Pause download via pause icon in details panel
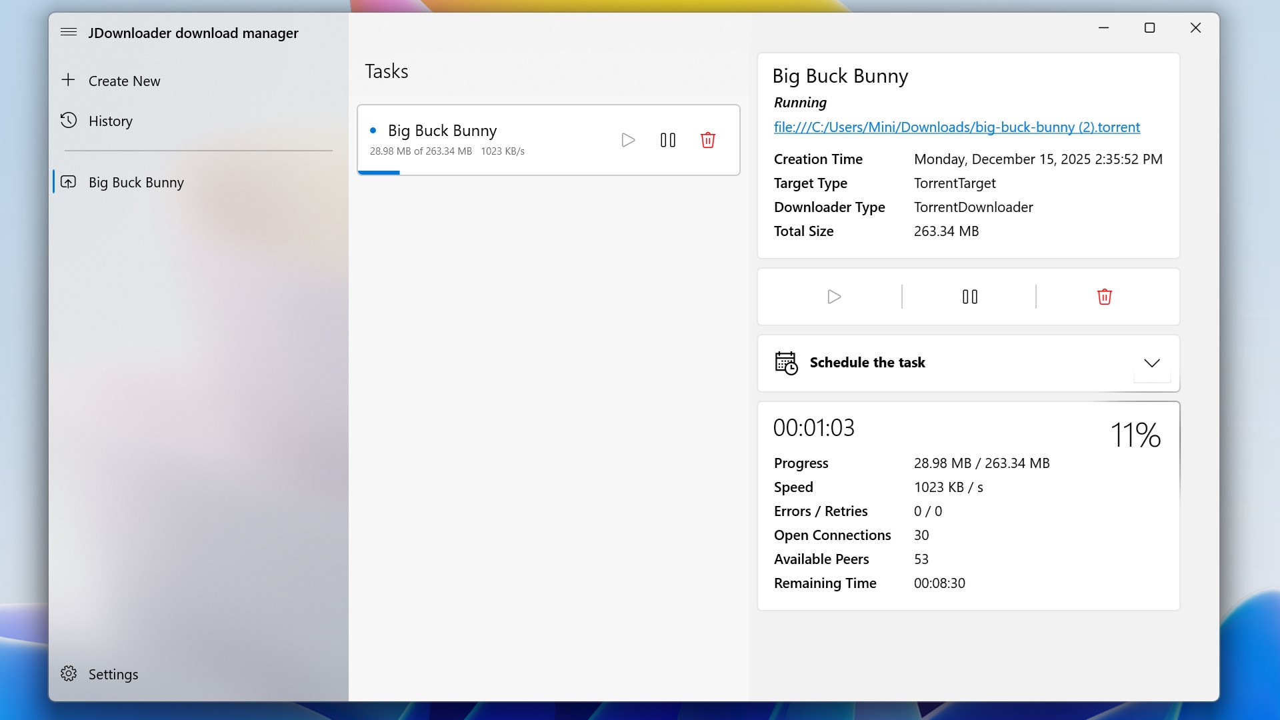This screenshot has height=720, width=1280. click(x=969, y=297)
